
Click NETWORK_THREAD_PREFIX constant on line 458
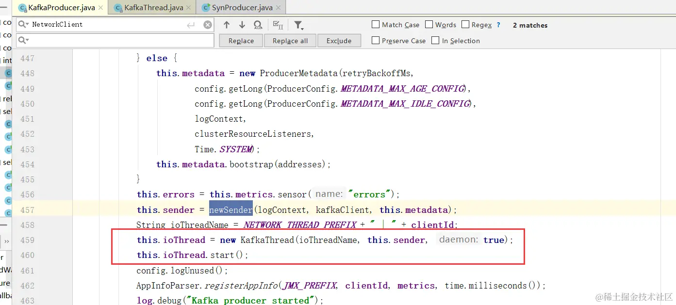(300, 225)
